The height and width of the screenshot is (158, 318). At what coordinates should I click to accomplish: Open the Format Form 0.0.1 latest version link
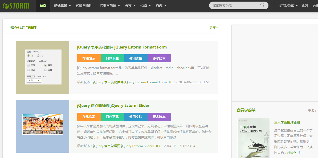click(x=134, y=82)
